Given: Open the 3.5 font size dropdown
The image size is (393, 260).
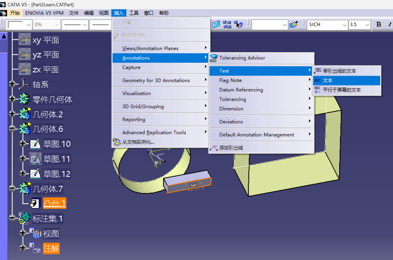Looking at the screenshot, I should pos(367,25).
